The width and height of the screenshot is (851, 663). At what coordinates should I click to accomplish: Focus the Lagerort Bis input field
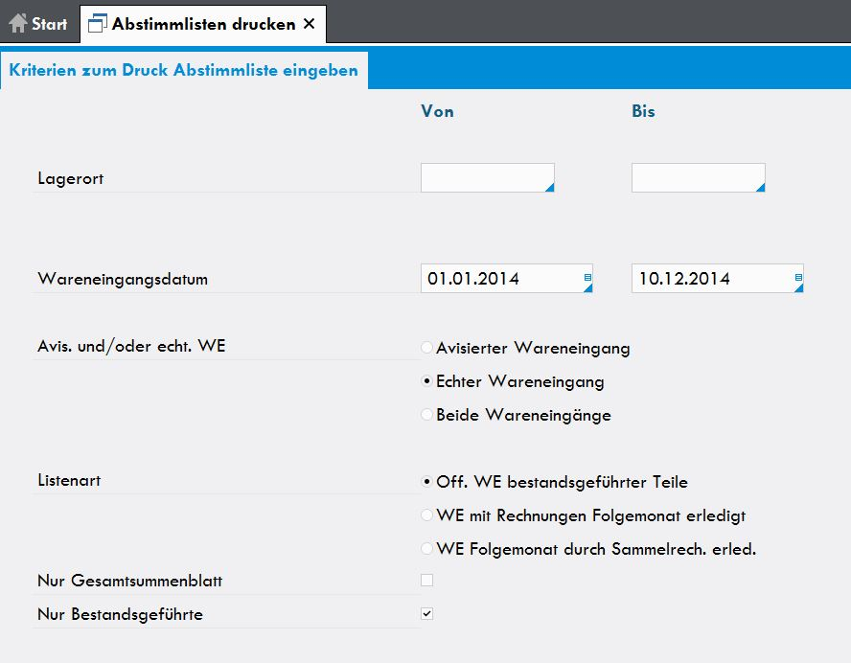tap(699, 177)
